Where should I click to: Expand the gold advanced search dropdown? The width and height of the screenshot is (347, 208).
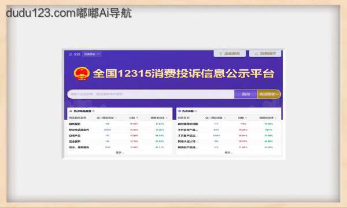tap(269, 94)
